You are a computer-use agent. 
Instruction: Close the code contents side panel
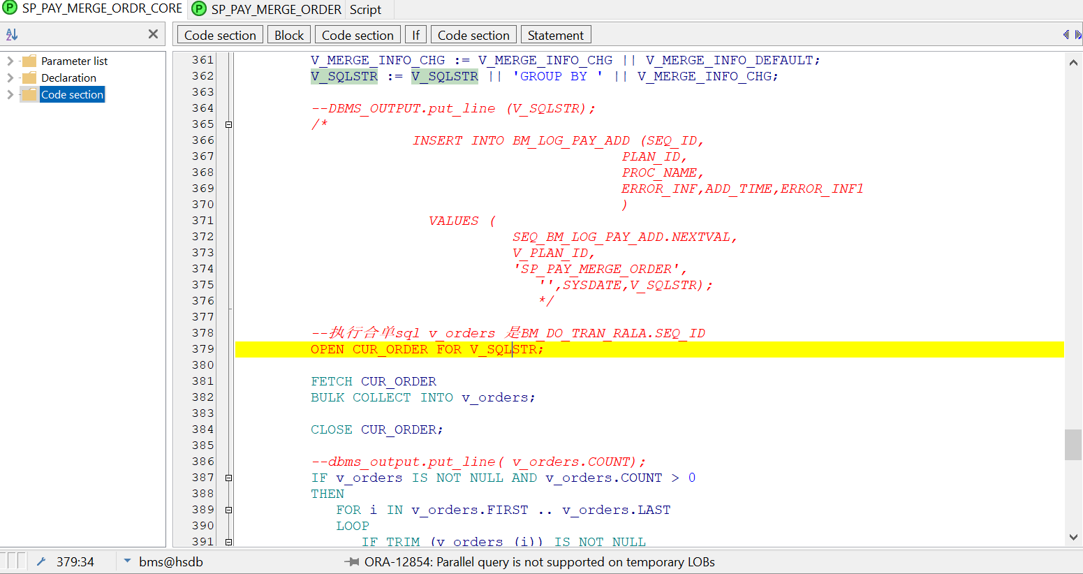[154, 34]
